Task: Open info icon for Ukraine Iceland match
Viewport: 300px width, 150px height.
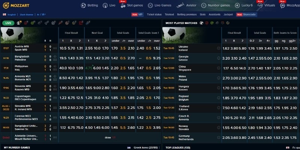Action: pos(219,48)
